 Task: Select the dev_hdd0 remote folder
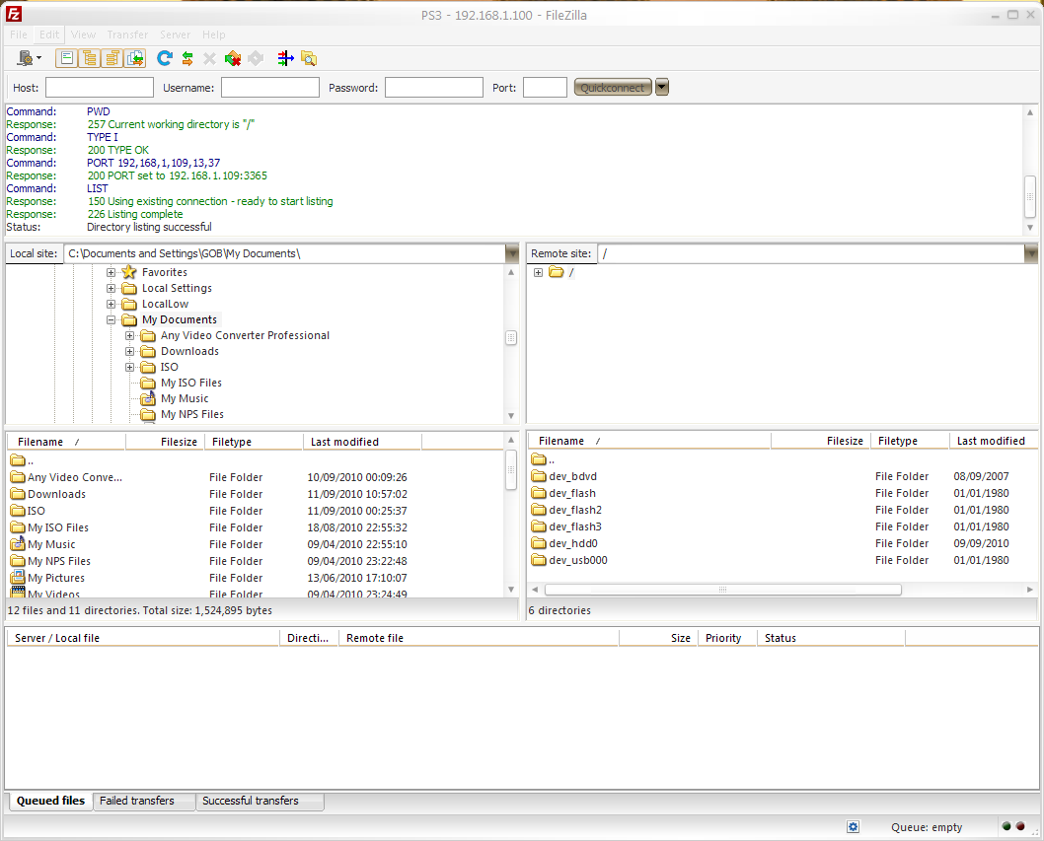click(x=572, y=543)
